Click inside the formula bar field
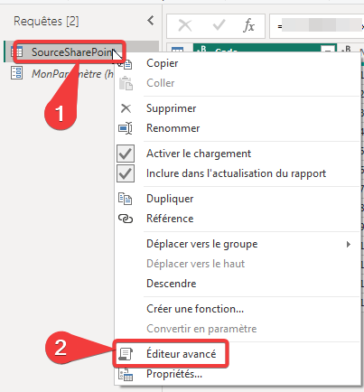The height and width of the screenshot is (392, 364). (x=317, y=26)
